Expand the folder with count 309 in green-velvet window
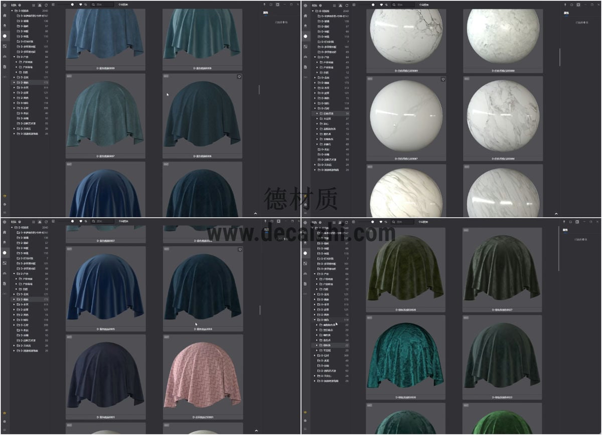The height and width of the screenshot is (435, 602). (316, 356)
